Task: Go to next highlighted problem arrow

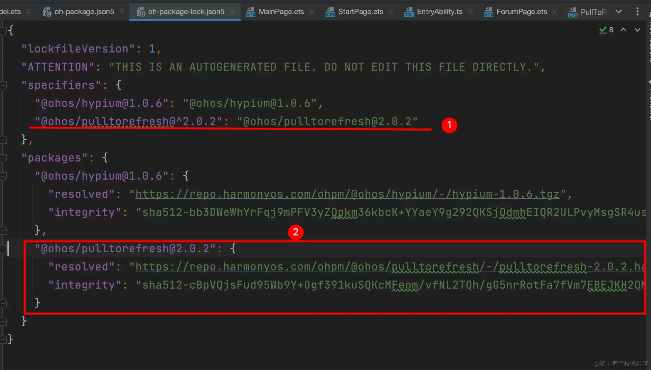Action: click(637, 30)
